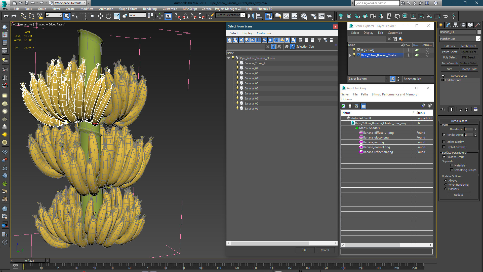Open the Modifier List dropdown
Image resolution: width=483 pixels, height=272 pixels.
[x=478, y=39]
